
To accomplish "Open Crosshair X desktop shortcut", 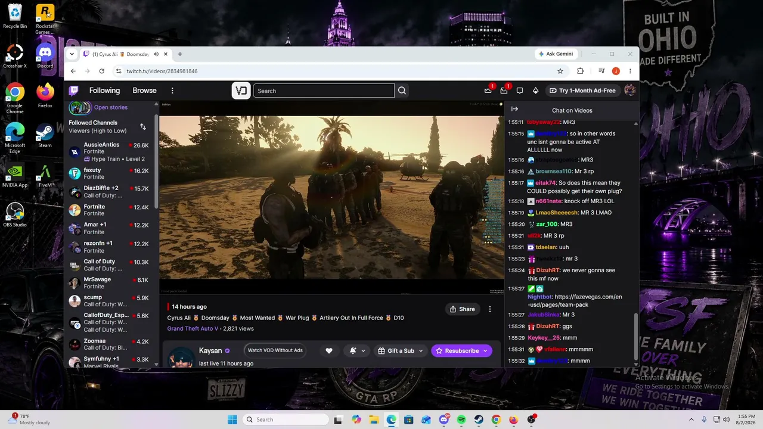I will 15,56.
